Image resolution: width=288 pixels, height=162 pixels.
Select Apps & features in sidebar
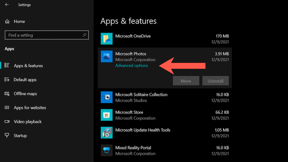click(28, 66)
